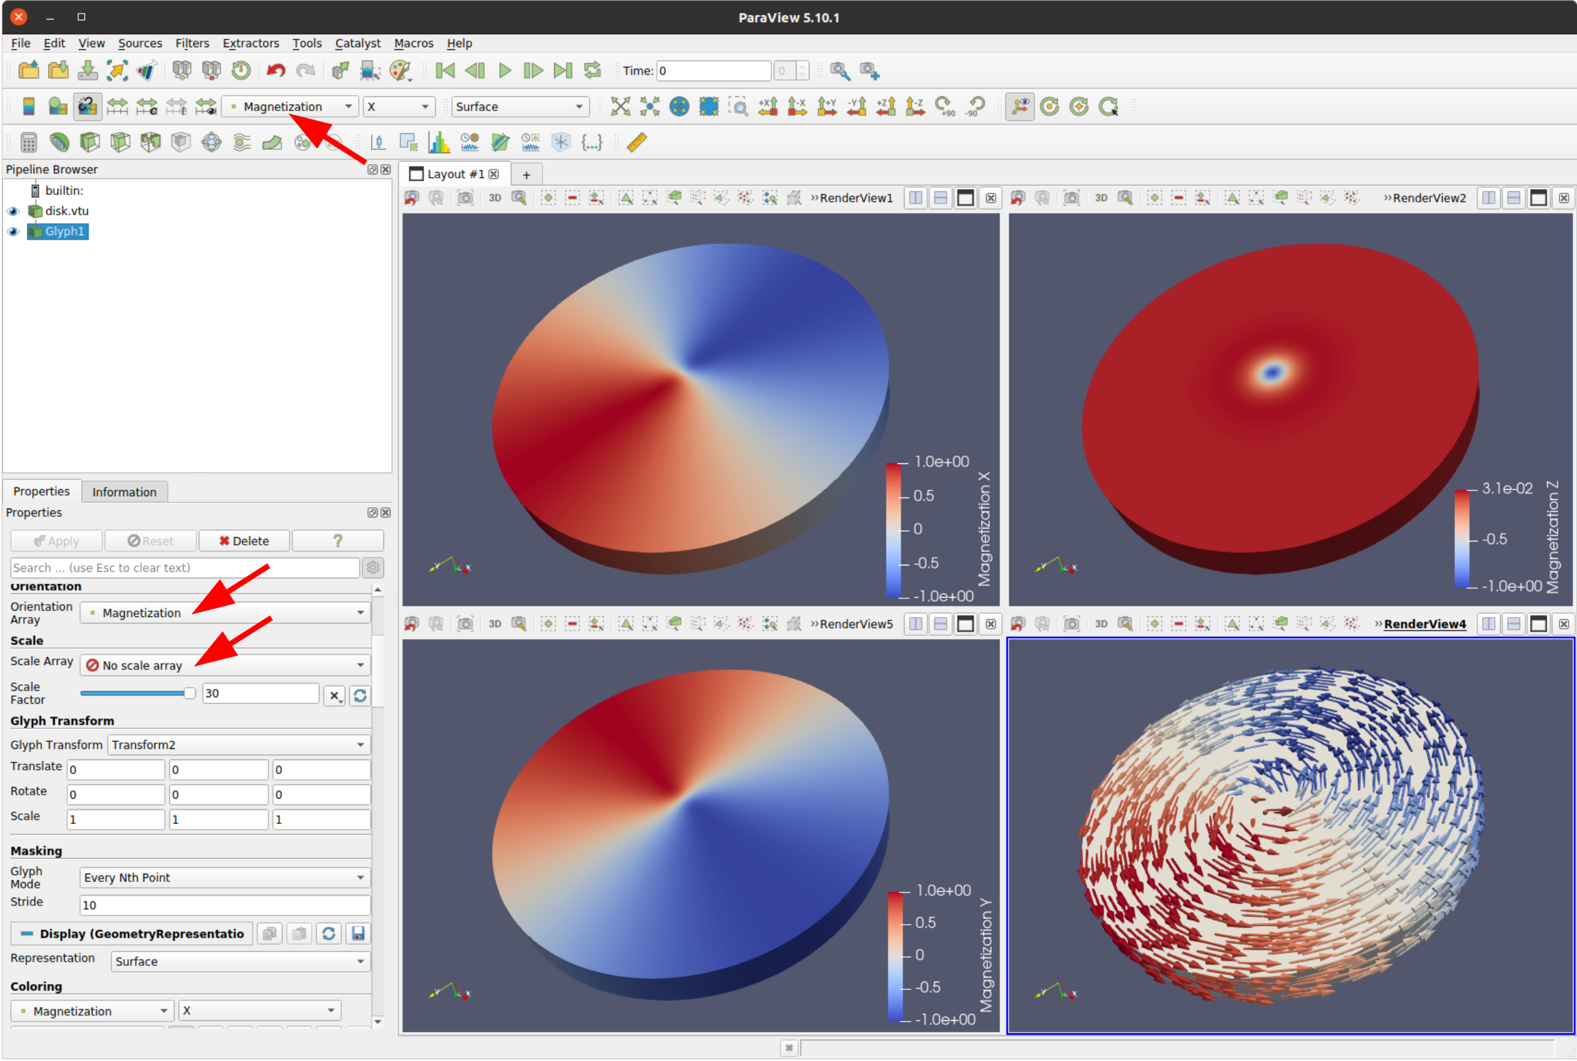Viewport: 1577px width, 1061px height.
Task: Open the Sources menu
Action: (x=140, y=43)
